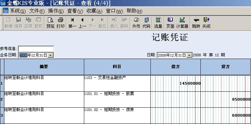
Task: Click the 贷方 column header
Action: click(226, 67)
